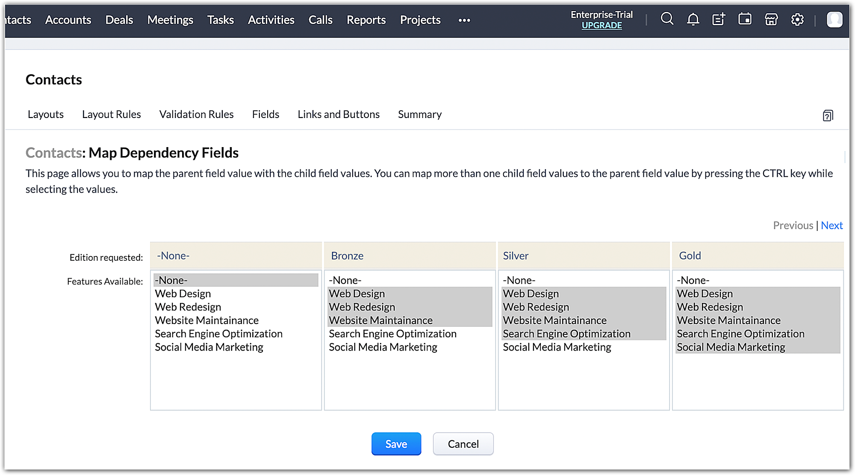Click the Save button
The width and height of the screenshot is (855, 475).
(x=396, y=444)
